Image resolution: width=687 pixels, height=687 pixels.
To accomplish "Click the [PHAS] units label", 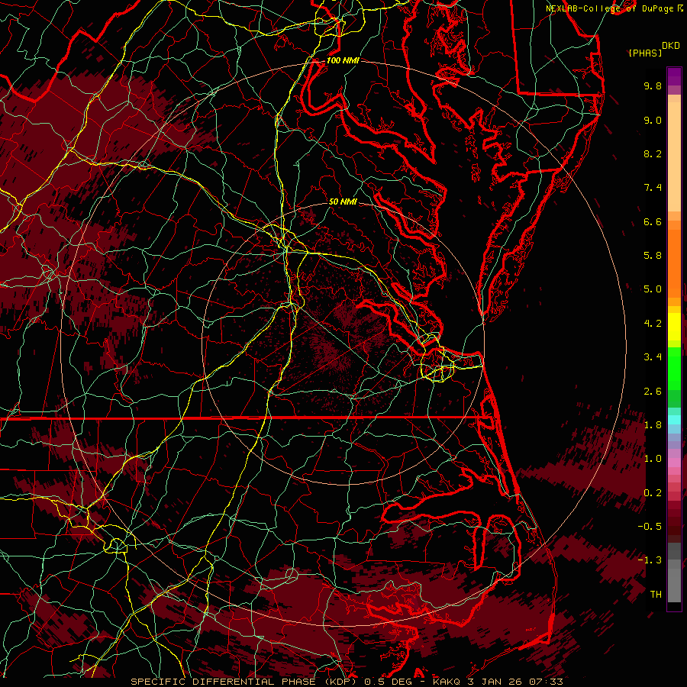I will [645, 53].
